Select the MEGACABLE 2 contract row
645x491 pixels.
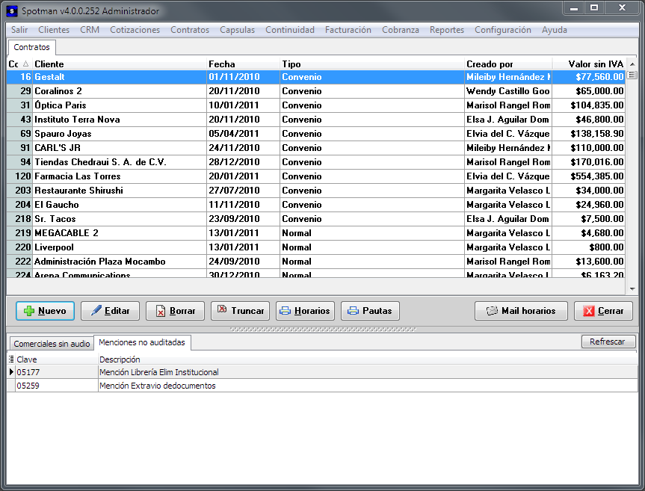pyautogui.click(x=316, y=232)
